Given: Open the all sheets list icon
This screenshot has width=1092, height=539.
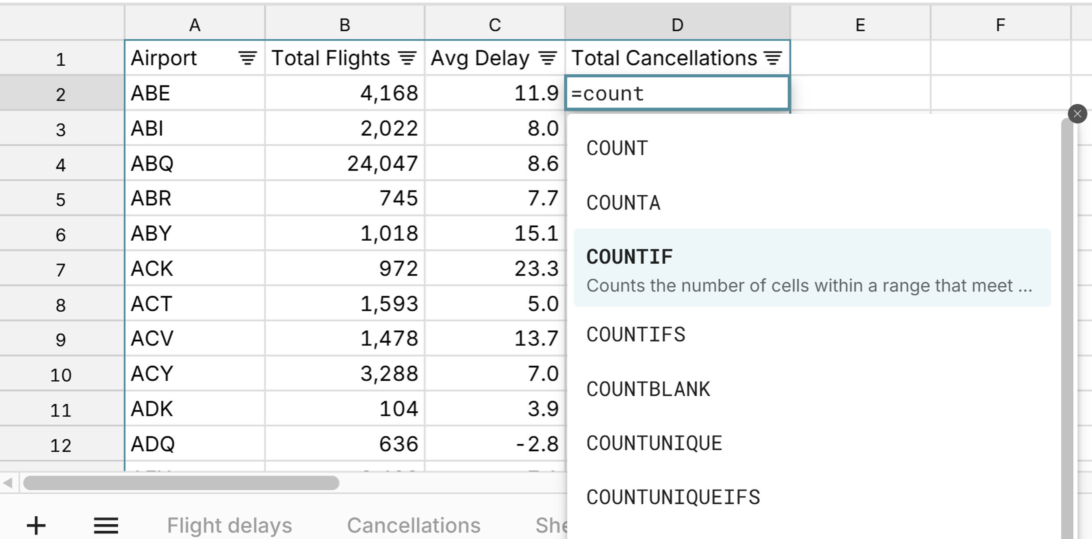Looking at the screenshot, I should coord(106,526).
